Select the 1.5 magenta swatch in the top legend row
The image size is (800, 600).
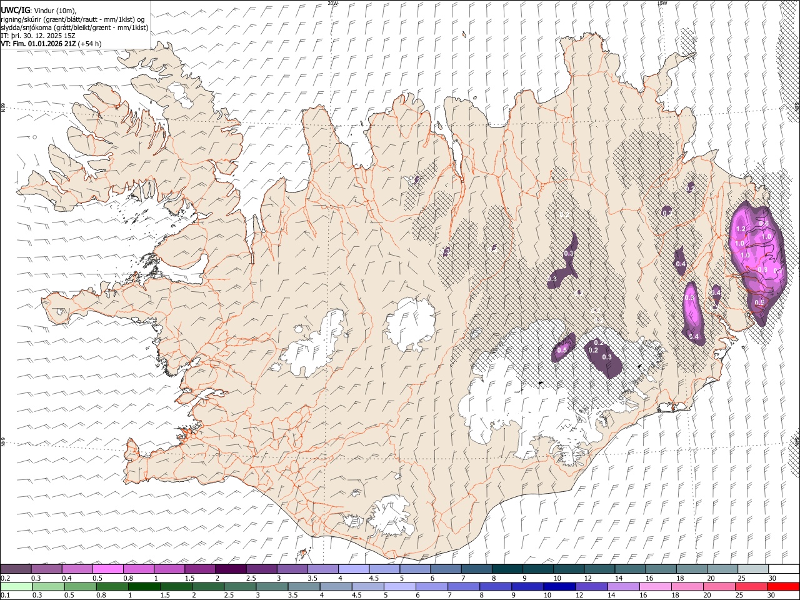200,569
